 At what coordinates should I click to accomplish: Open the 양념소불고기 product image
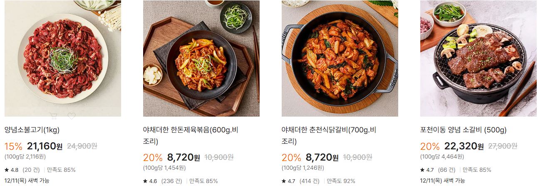[63, 59]
